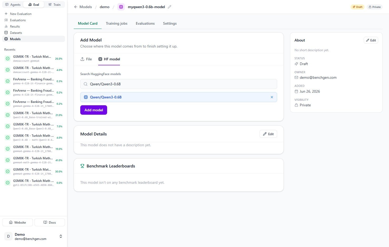
Task: Click the trophy icon beside Benchmark Leaderboards
Action: [x=82, y=166]
